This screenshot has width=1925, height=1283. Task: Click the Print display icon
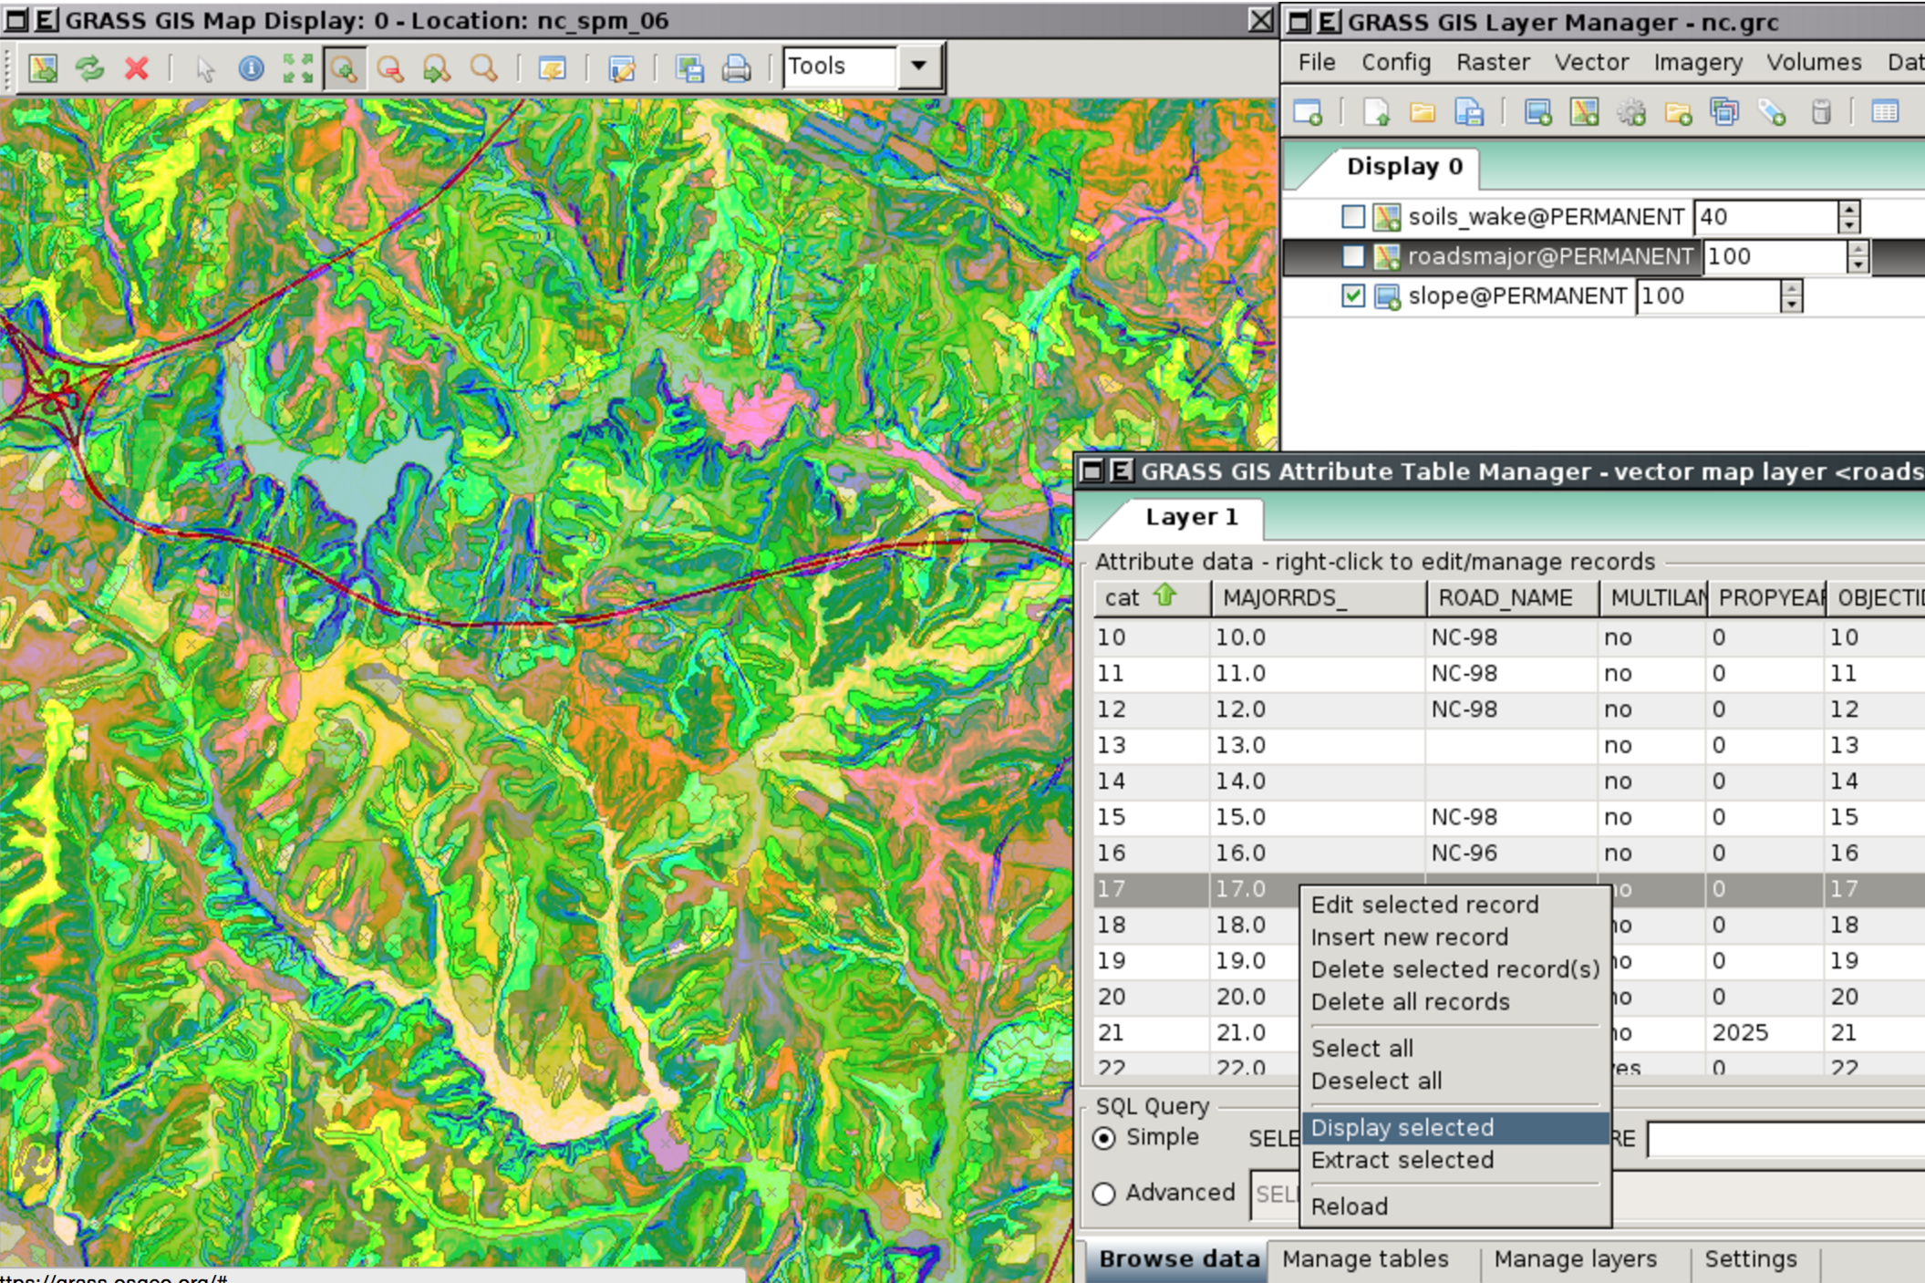[736, 67]
